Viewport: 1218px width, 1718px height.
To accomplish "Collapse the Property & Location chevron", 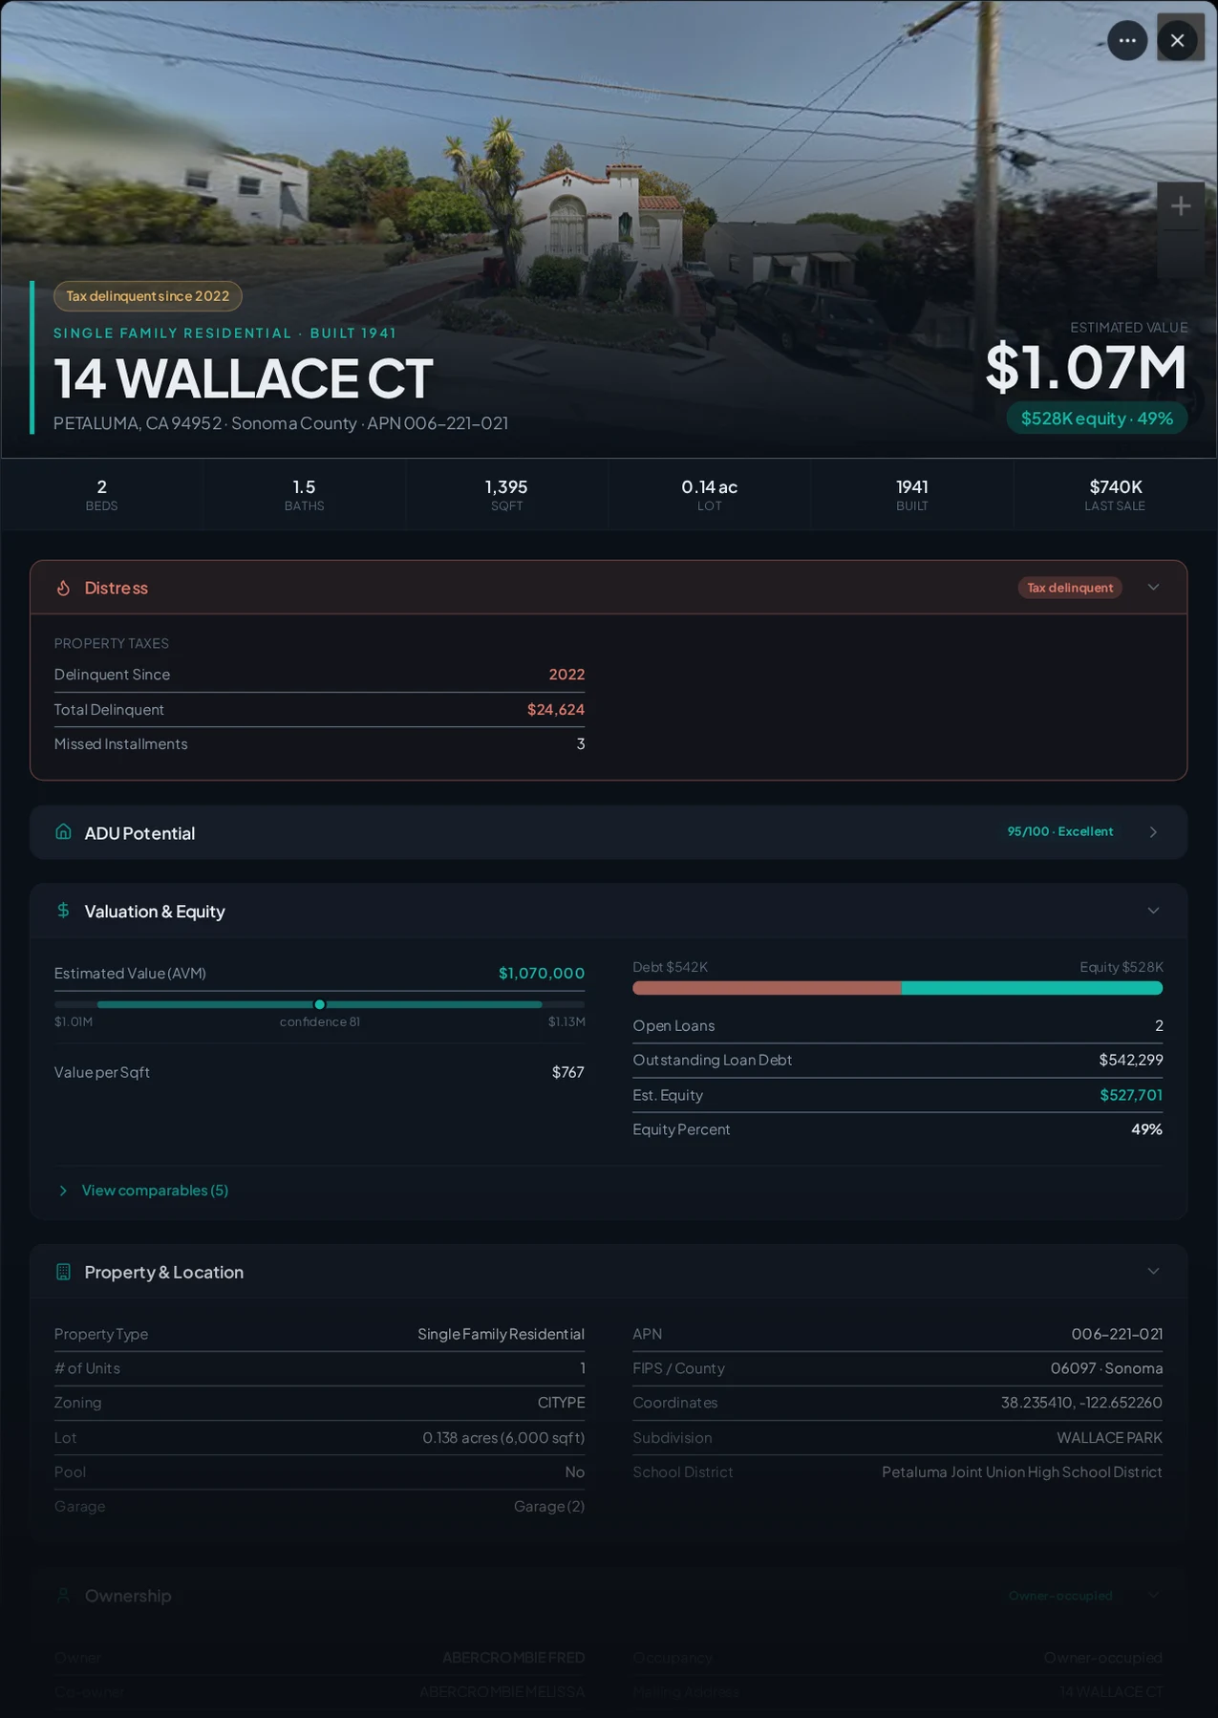I will (x=1153, y=1271).
